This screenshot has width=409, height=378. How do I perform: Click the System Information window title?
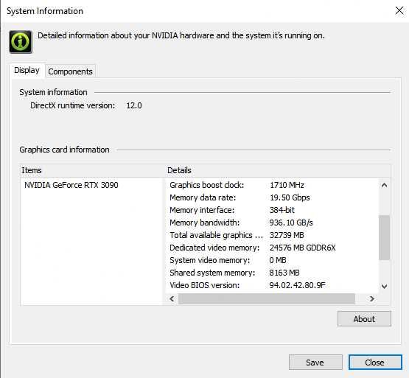click(45, 11)
